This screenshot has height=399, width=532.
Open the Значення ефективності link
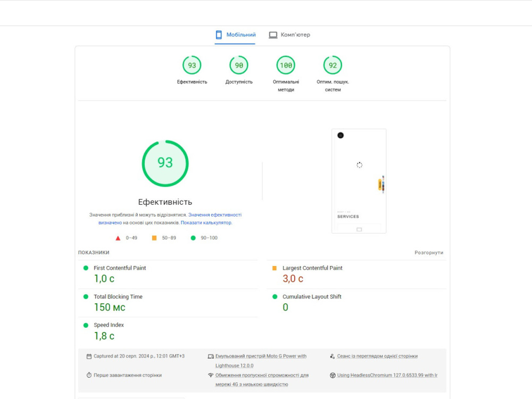click(219, 214)
